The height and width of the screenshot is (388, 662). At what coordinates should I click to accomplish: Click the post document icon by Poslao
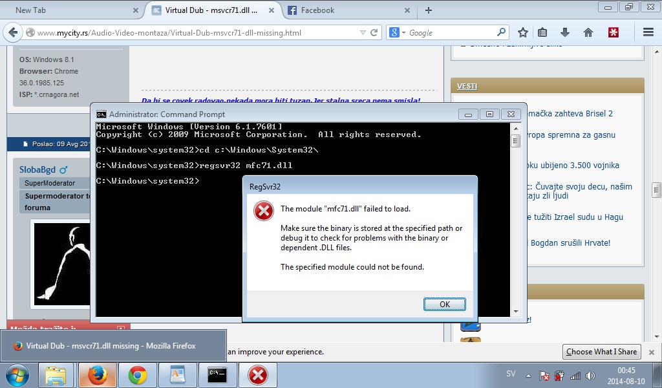(x=25, y=144)
